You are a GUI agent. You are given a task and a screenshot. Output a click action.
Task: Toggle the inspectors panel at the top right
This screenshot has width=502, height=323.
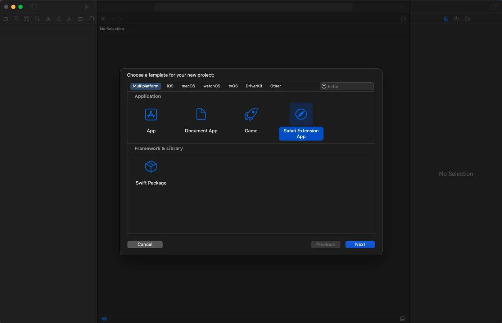tap(494, 7)
